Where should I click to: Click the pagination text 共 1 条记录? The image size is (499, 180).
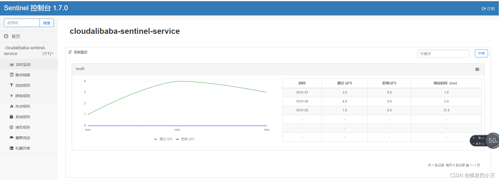[x=436, y=165]
